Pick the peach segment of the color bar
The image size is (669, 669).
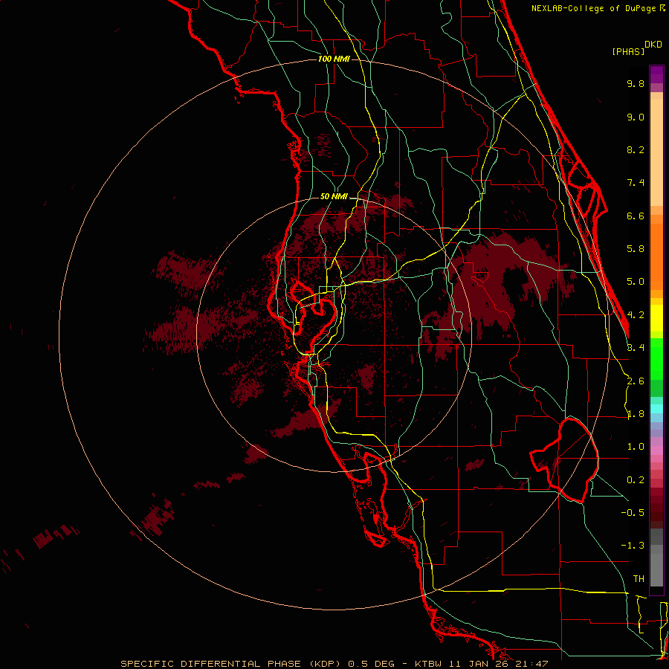pyautogui.click(x=656, y=152)
